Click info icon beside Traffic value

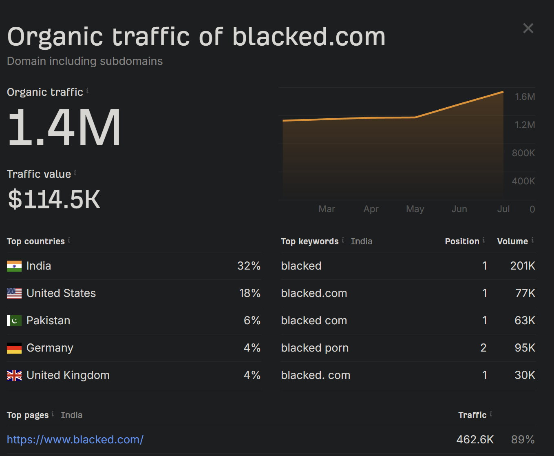75,173
